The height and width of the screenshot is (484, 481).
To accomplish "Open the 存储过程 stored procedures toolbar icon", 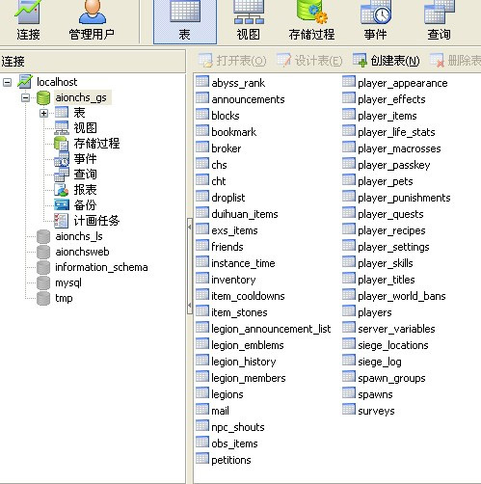I will 311,21.
